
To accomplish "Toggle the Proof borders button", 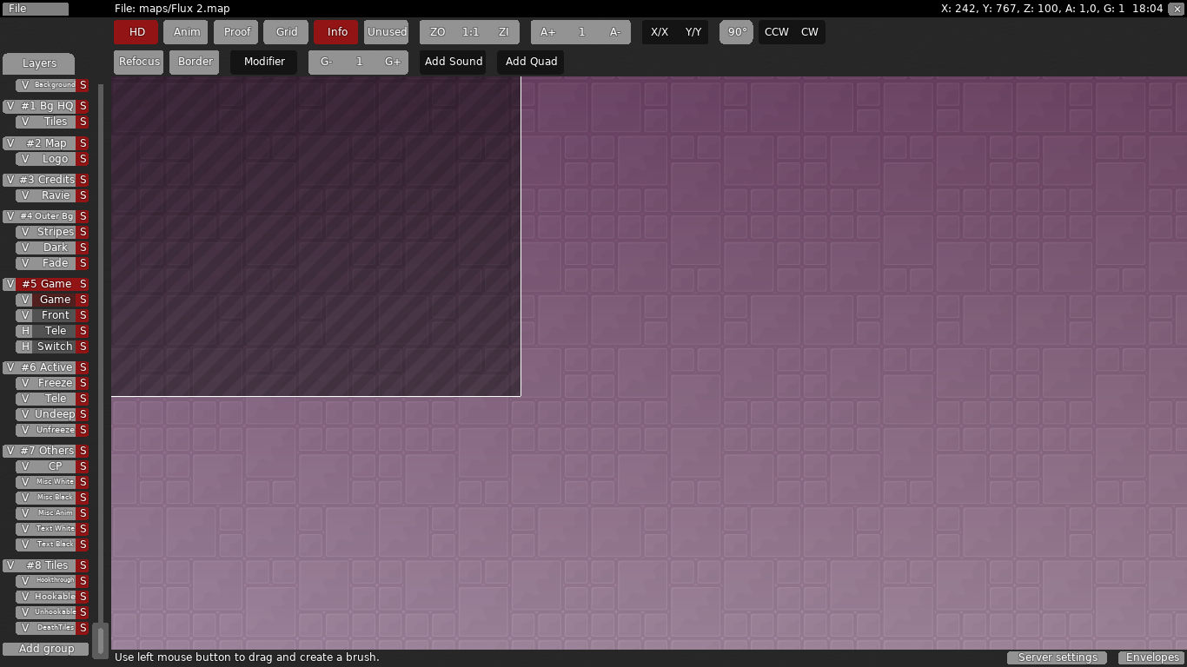I will [x=237, y=32].
